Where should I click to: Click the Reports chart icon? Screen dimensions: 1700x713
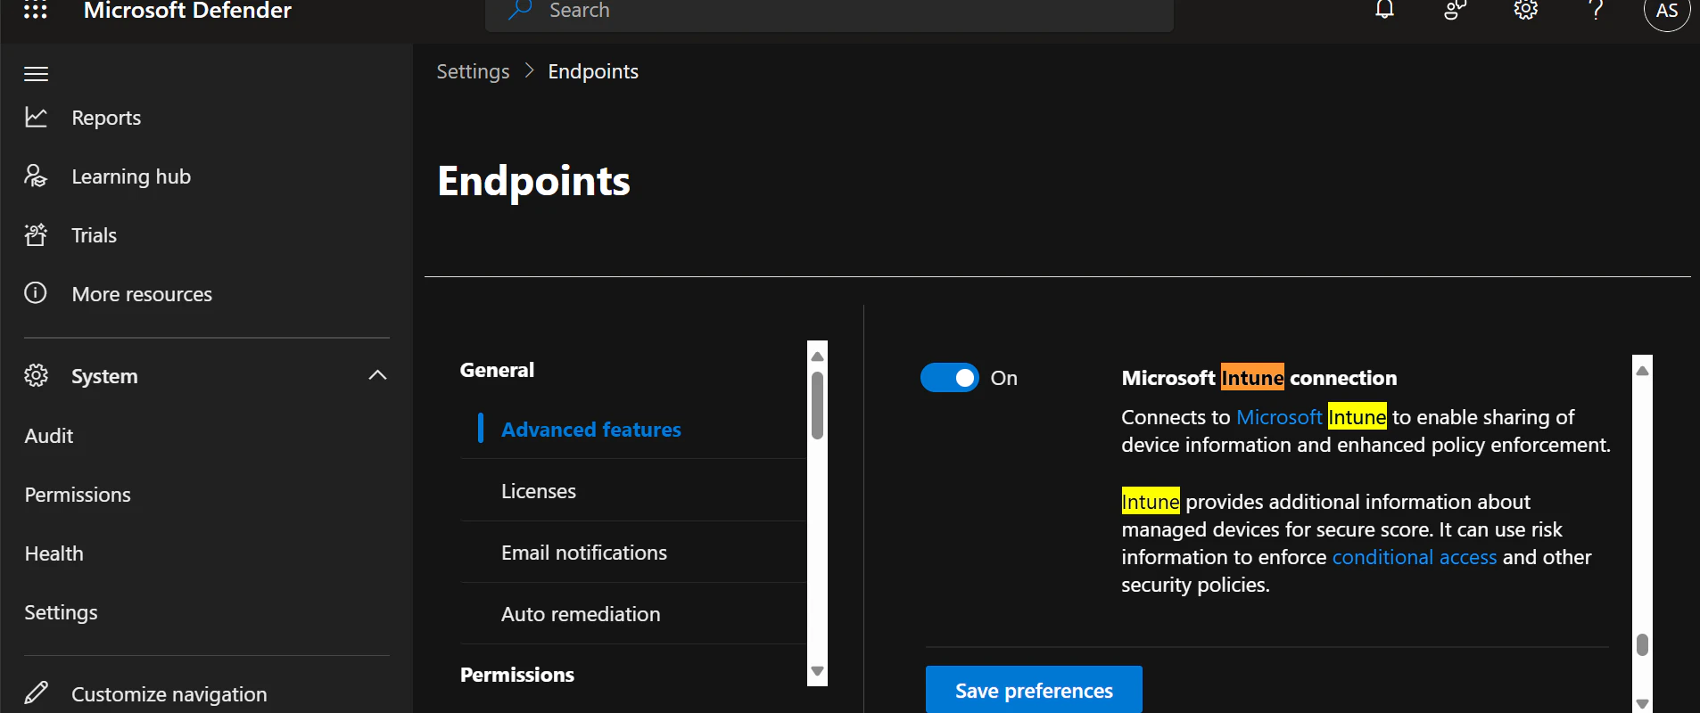click(x=36, y=117)
